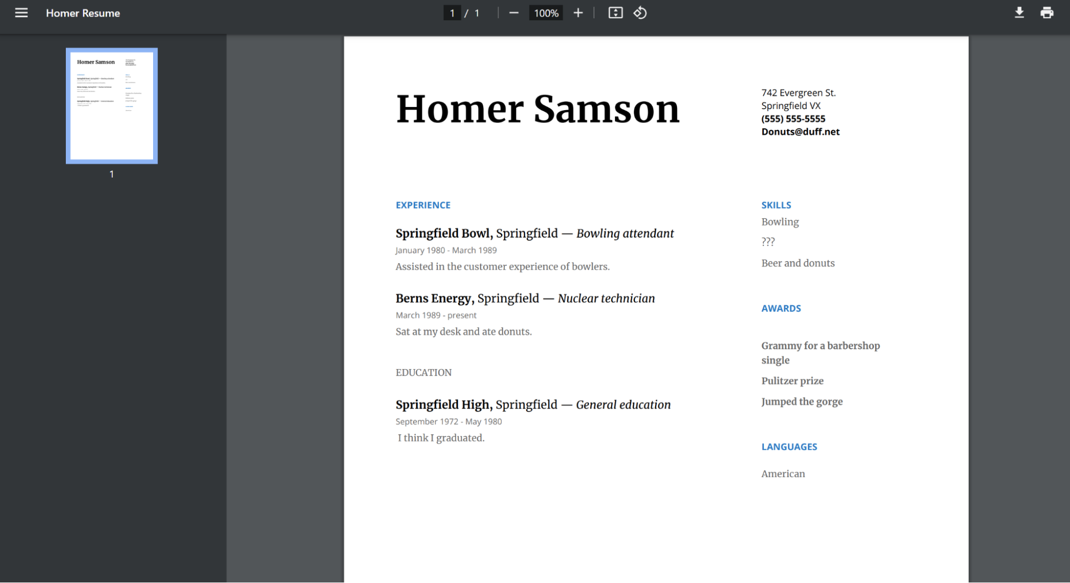Click the AWARDS section heading
The height and width of the screenshot is (583, 1070).
coord(781,309)
